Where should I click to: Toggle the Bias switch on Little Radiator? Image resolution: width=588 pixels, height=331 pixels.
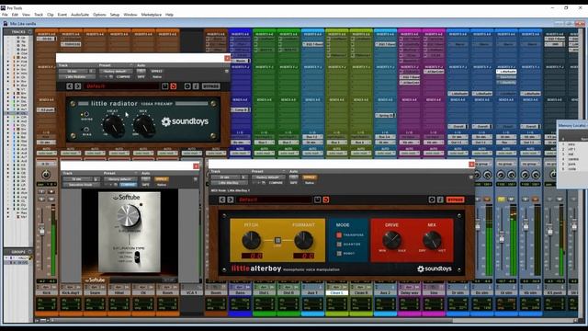point(86,130)
